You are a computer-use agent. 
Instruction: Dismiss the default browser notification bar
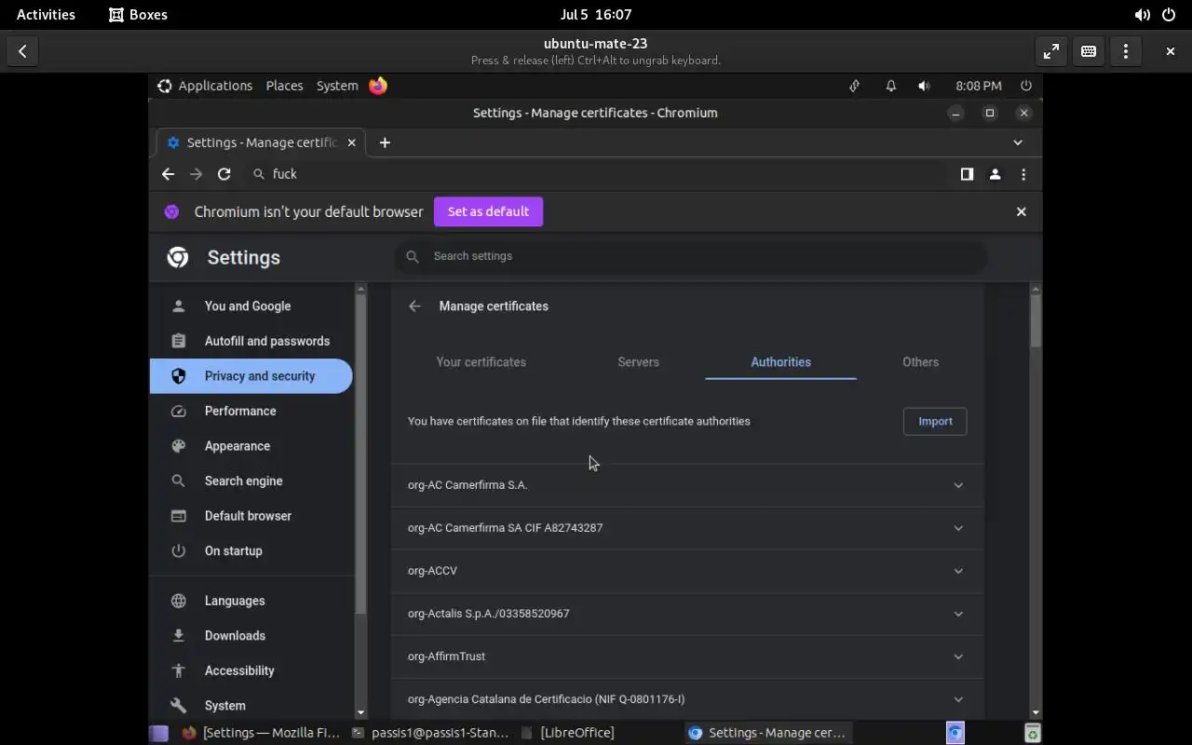(1021, 211)
